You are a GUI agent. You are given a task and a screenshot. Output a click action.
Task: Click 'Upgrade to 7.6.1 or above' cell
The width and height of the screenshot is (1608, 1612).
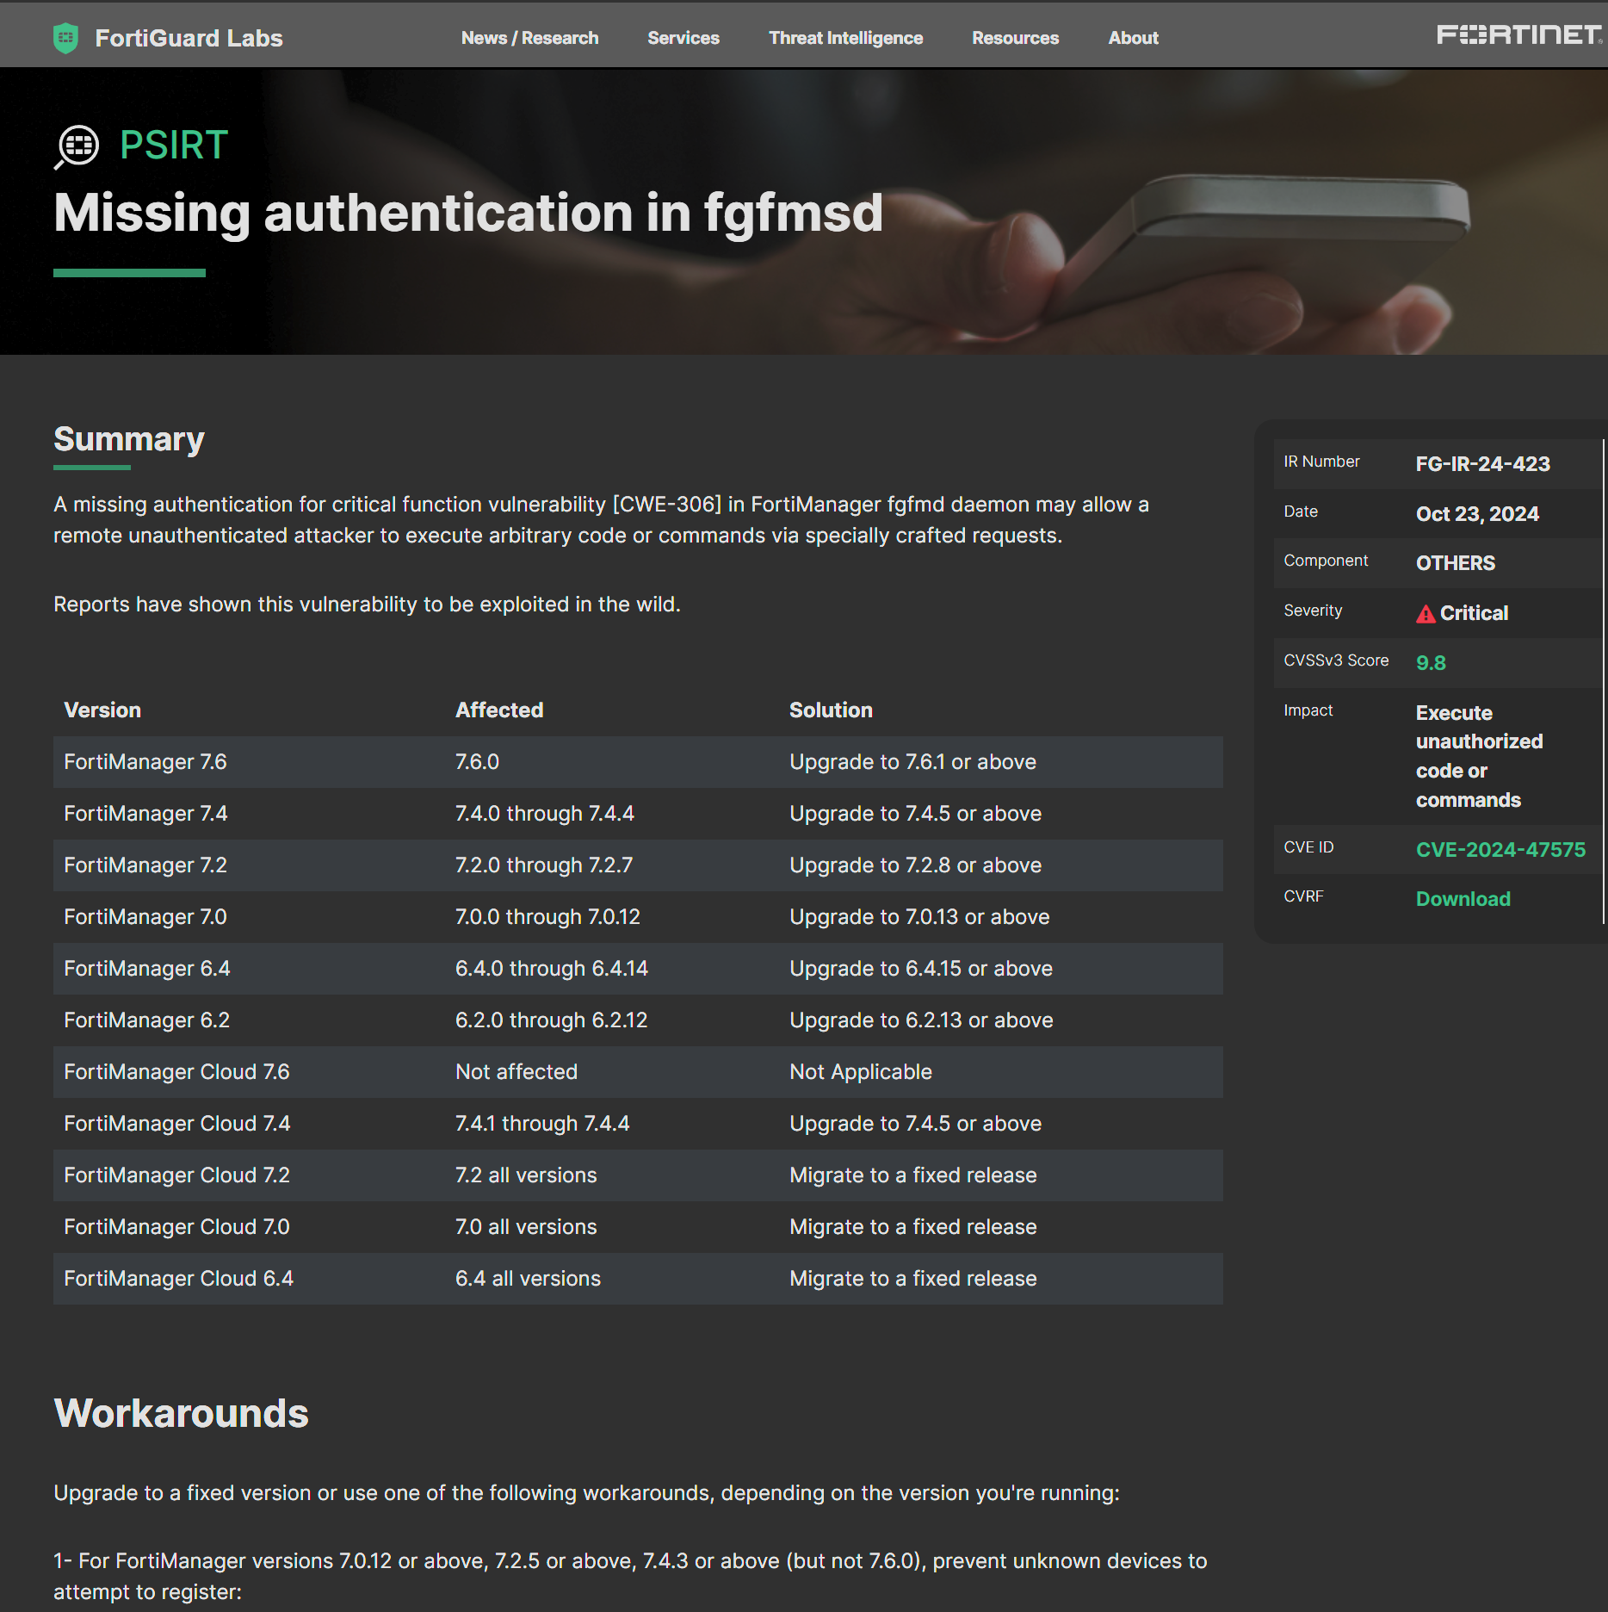tap(912, 761)
